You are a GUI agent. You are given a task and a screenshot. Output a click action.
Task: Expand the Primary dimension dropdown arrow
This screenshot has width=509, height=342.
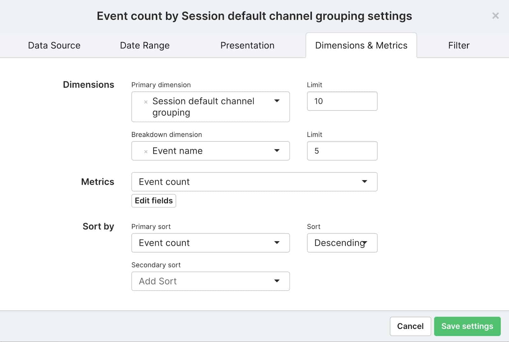[x=277, y=101]
